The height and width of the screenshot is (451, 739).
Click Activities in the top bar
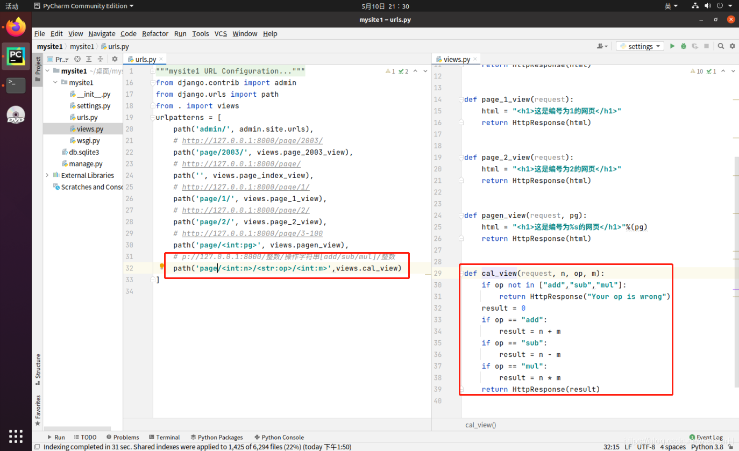pyautogui.click(x=12, y=6)
